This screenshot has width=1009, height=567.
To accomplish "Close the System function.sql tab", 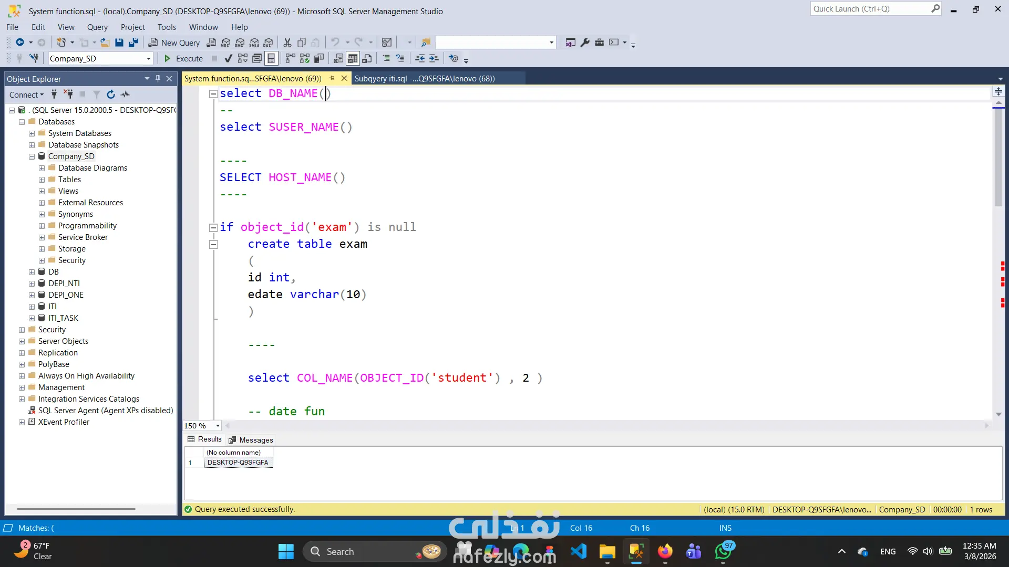I will pyautogui.click(x=344, y=78).
